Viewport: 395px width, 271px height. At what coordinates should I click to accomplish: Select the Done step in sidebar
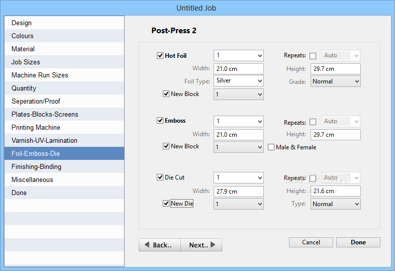[64, 193]
